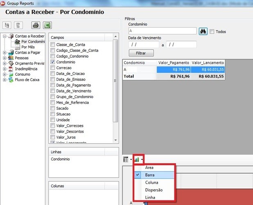The height and width of the screenshot is (205, 253).
Task: Expand the Fluxo de Caixa node
Action: (5, 80)
